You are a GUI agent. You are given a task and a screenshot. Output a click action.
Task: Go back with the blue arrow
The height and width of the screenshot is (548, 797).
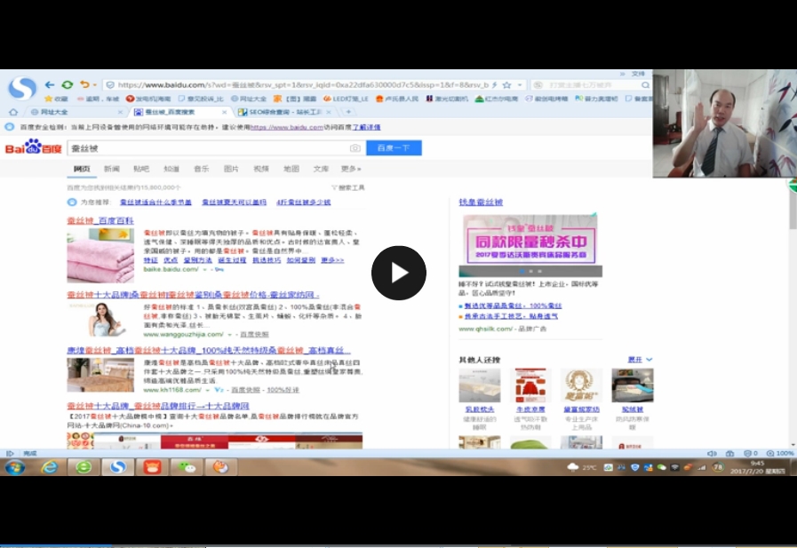click(x=49, y=84)
